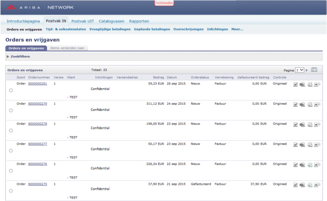Viewport: 327px width, 201px height.
Task: Open the Pagina page number dropdown
Action: click(x=300, y=70)
